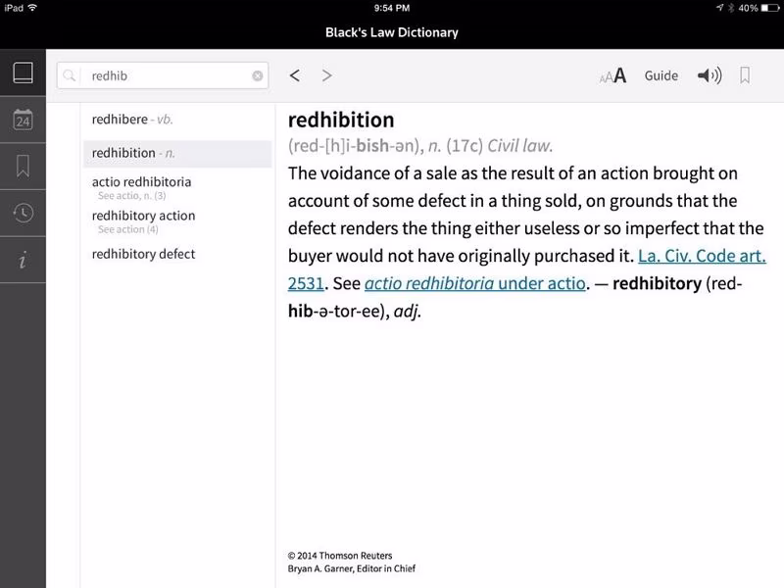Image resolution: width=784 pixels, height=588 pixels.
Task: Click into the redhib search field
Action: (163, 75)
